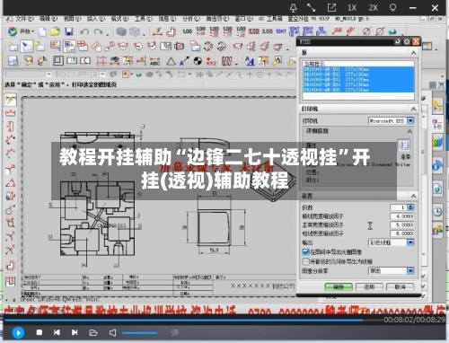
Task: Click the print dialog reset arrow icon
Action: [398, 41]
